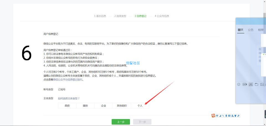The width and height of the screenshot is (266, 126).
Task: Open the 微信公众平台信息登记指引 link
Action: click(x=68, y=79)
